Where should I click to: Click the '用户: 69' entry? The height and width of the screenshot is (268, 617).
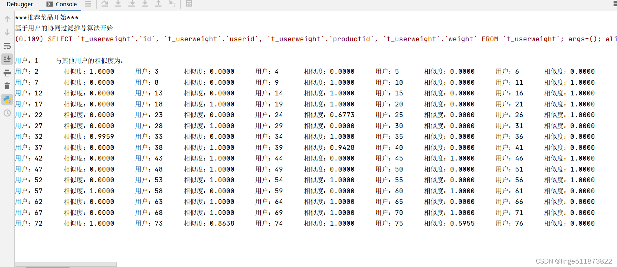269,213
